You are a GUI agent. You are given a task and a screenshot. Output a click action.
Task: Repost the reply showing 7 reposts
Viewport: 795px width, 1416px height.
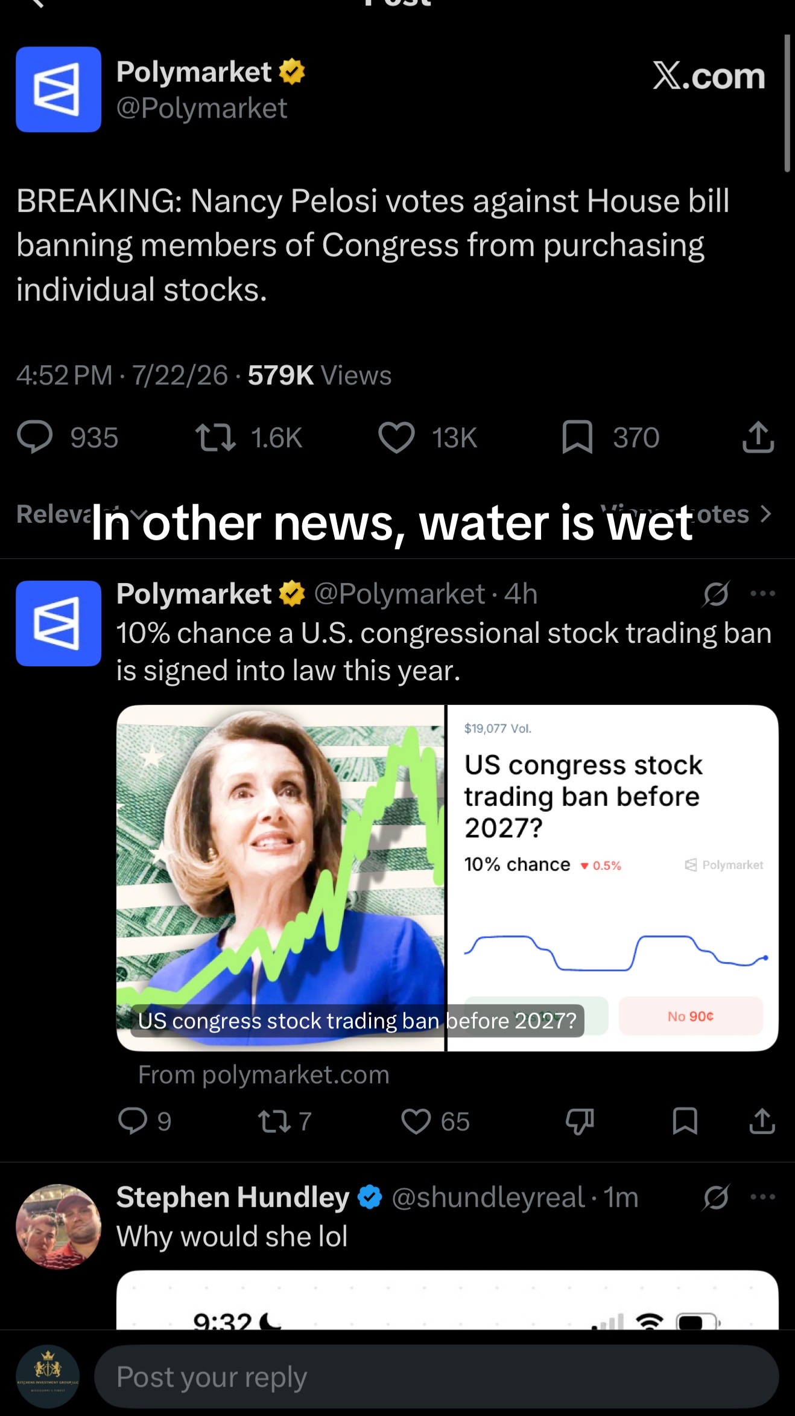point(274,1121)
